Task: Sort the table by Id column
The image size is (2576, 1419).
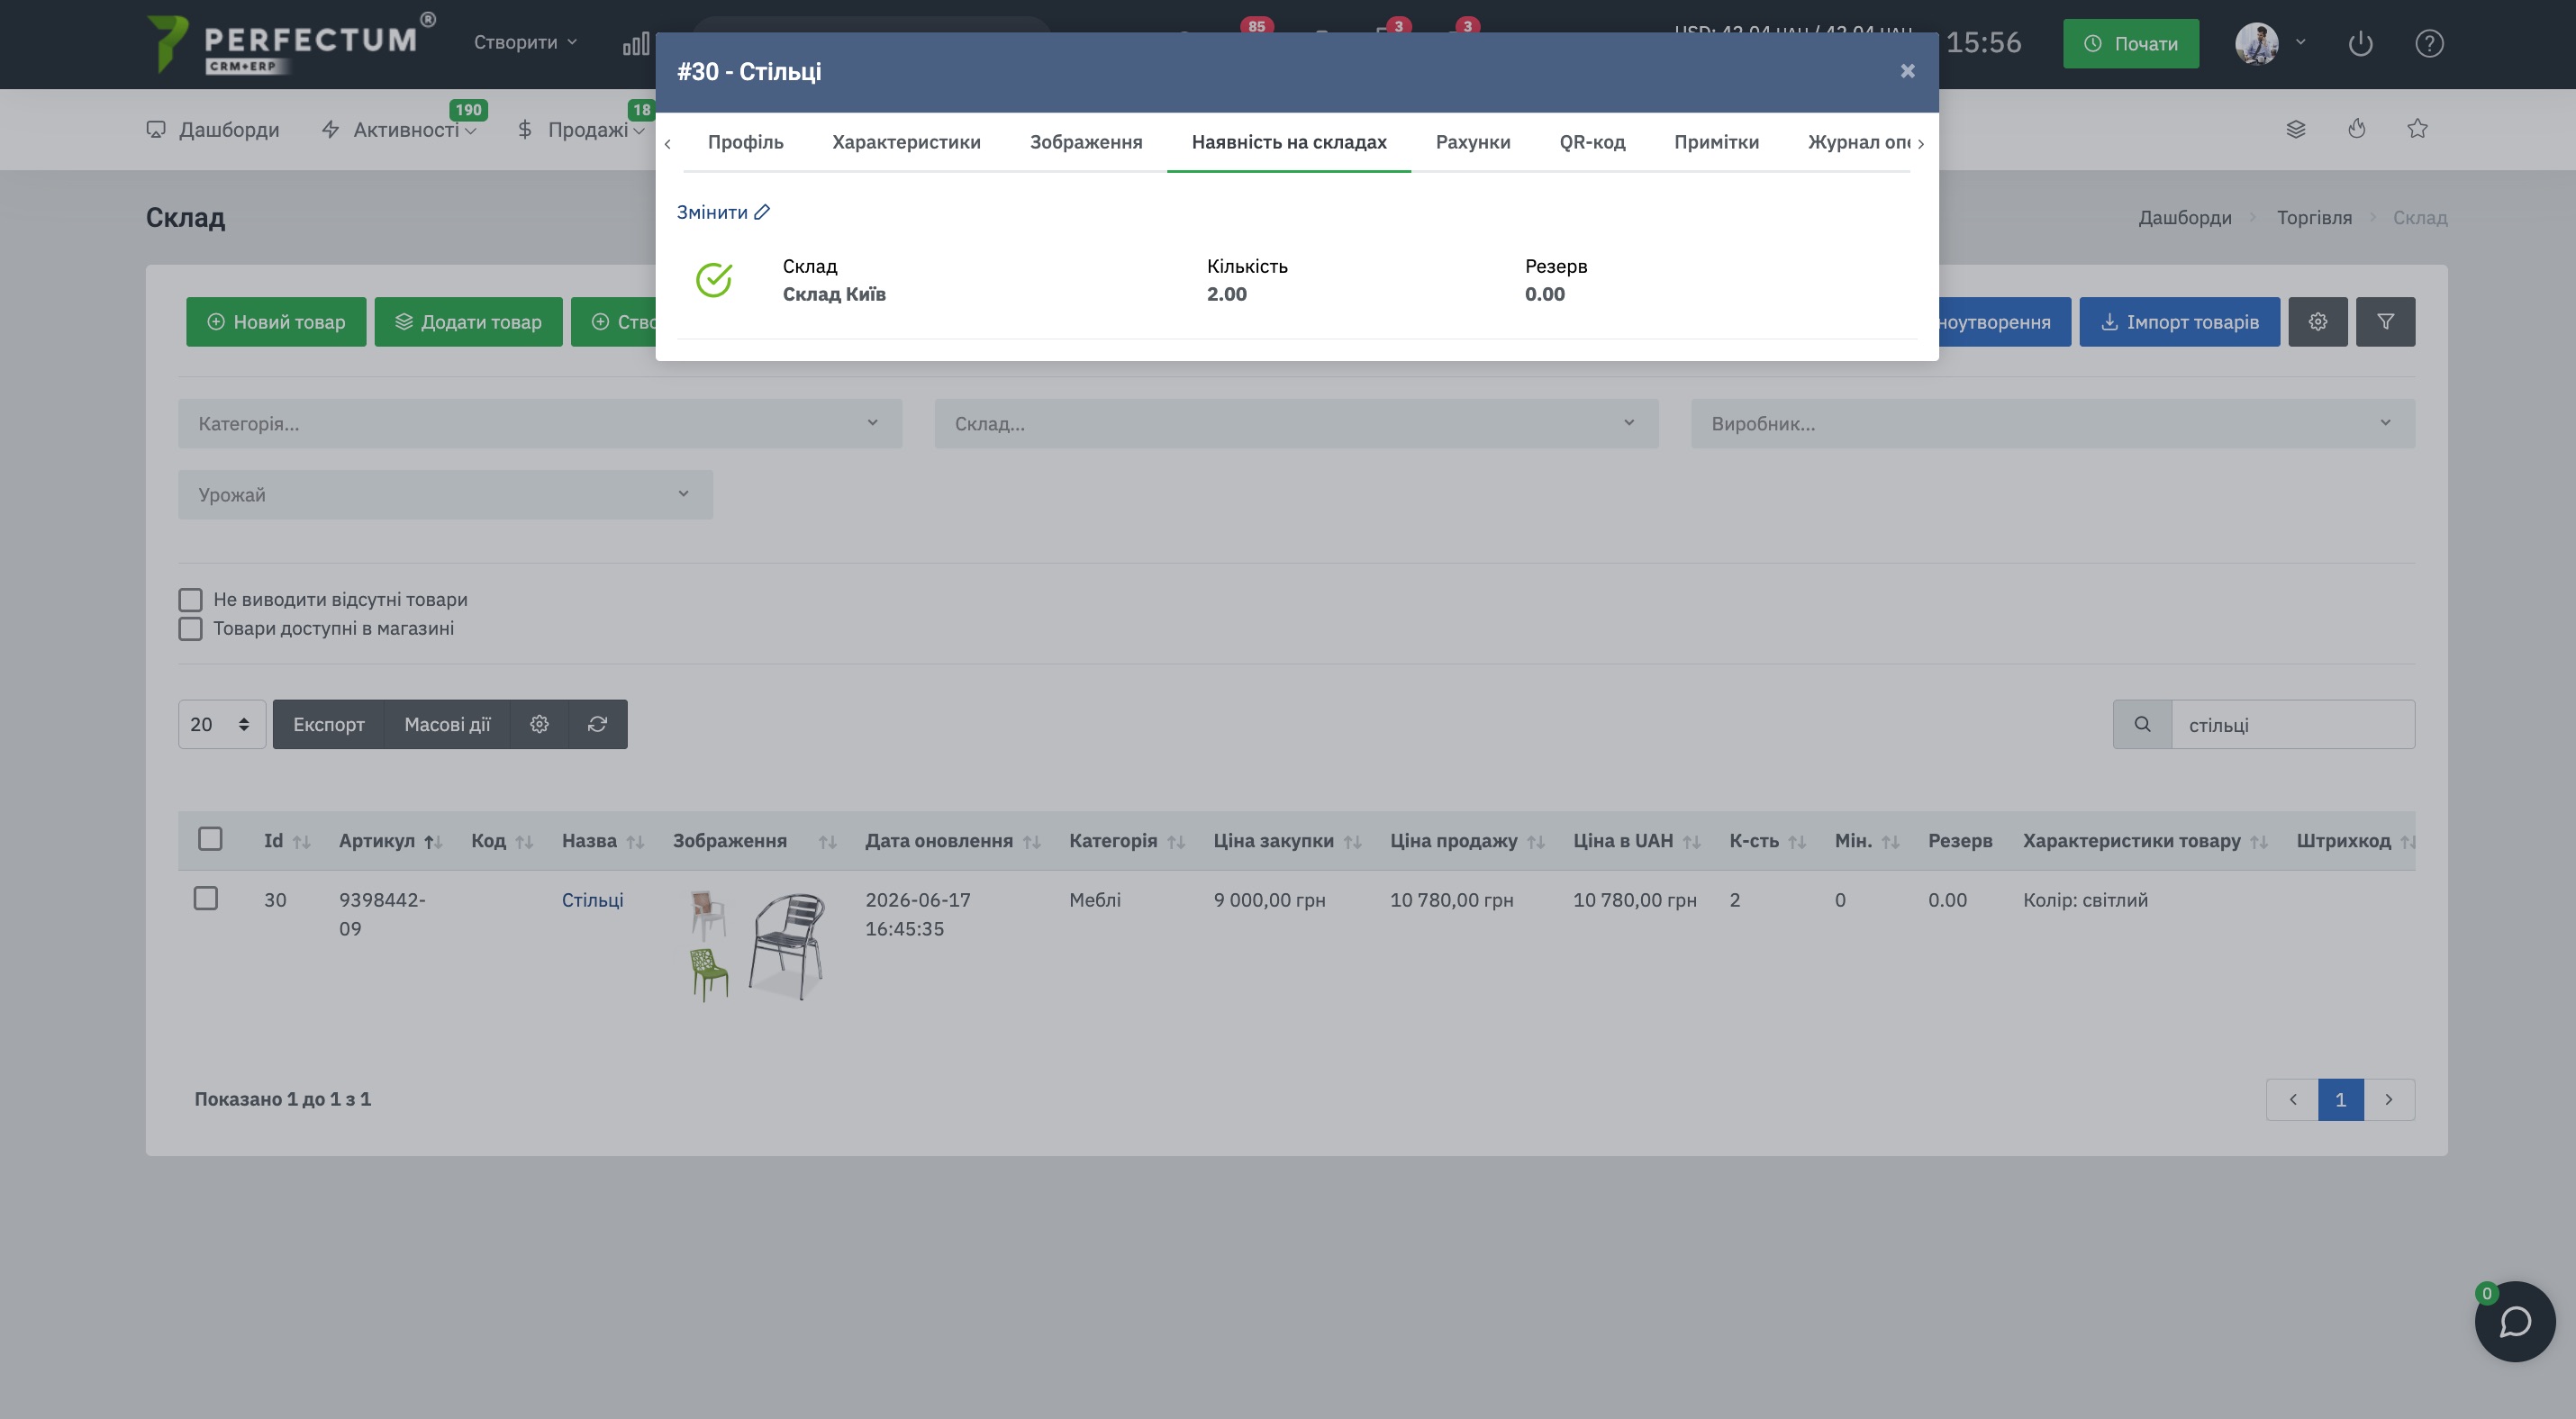Action: 301,843
